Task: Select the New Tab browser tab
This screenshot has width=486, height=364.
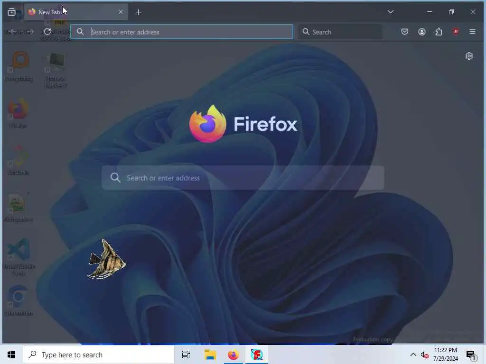Action: pyautogui.click(x=76, y=12)
